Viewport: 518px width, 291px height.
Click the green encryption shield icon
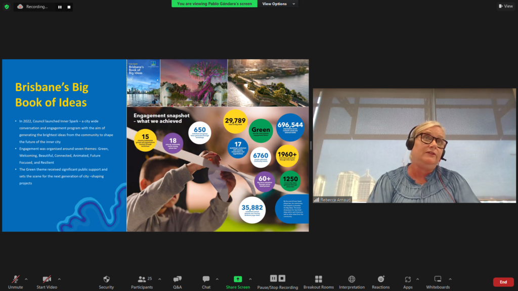pos(7,7)
